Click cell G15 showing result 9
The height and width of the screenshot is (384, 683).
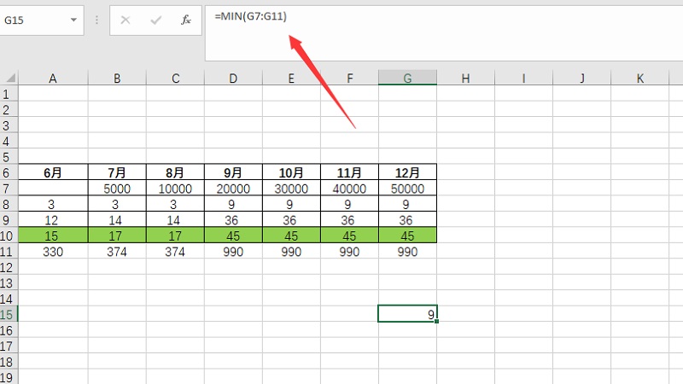407,314
